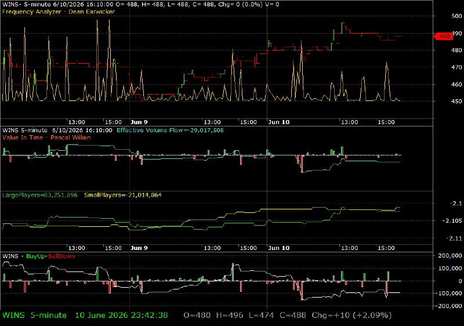Click the 470 price axis label
Viewport: 464px width, 326px height.
[x=456, y=67]
